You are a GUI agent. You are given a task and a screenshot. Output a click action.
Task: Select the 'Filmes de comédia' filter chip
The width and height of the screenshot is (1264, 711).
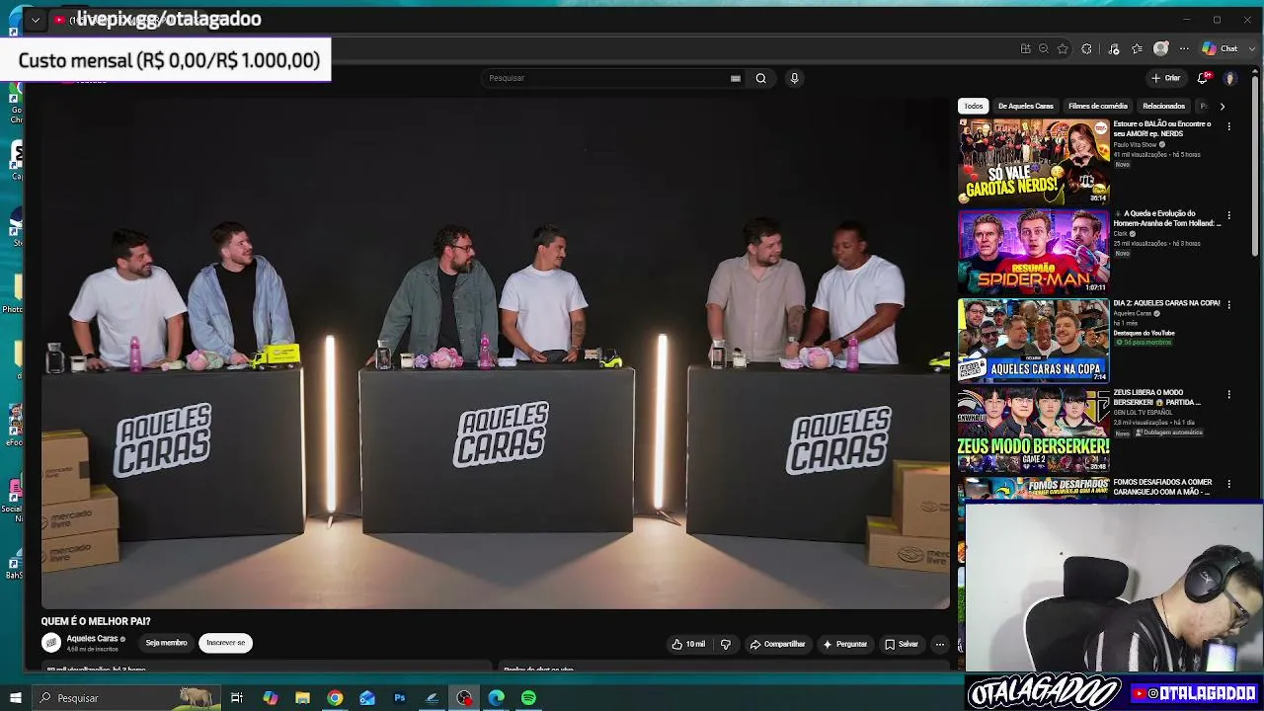1097,106
